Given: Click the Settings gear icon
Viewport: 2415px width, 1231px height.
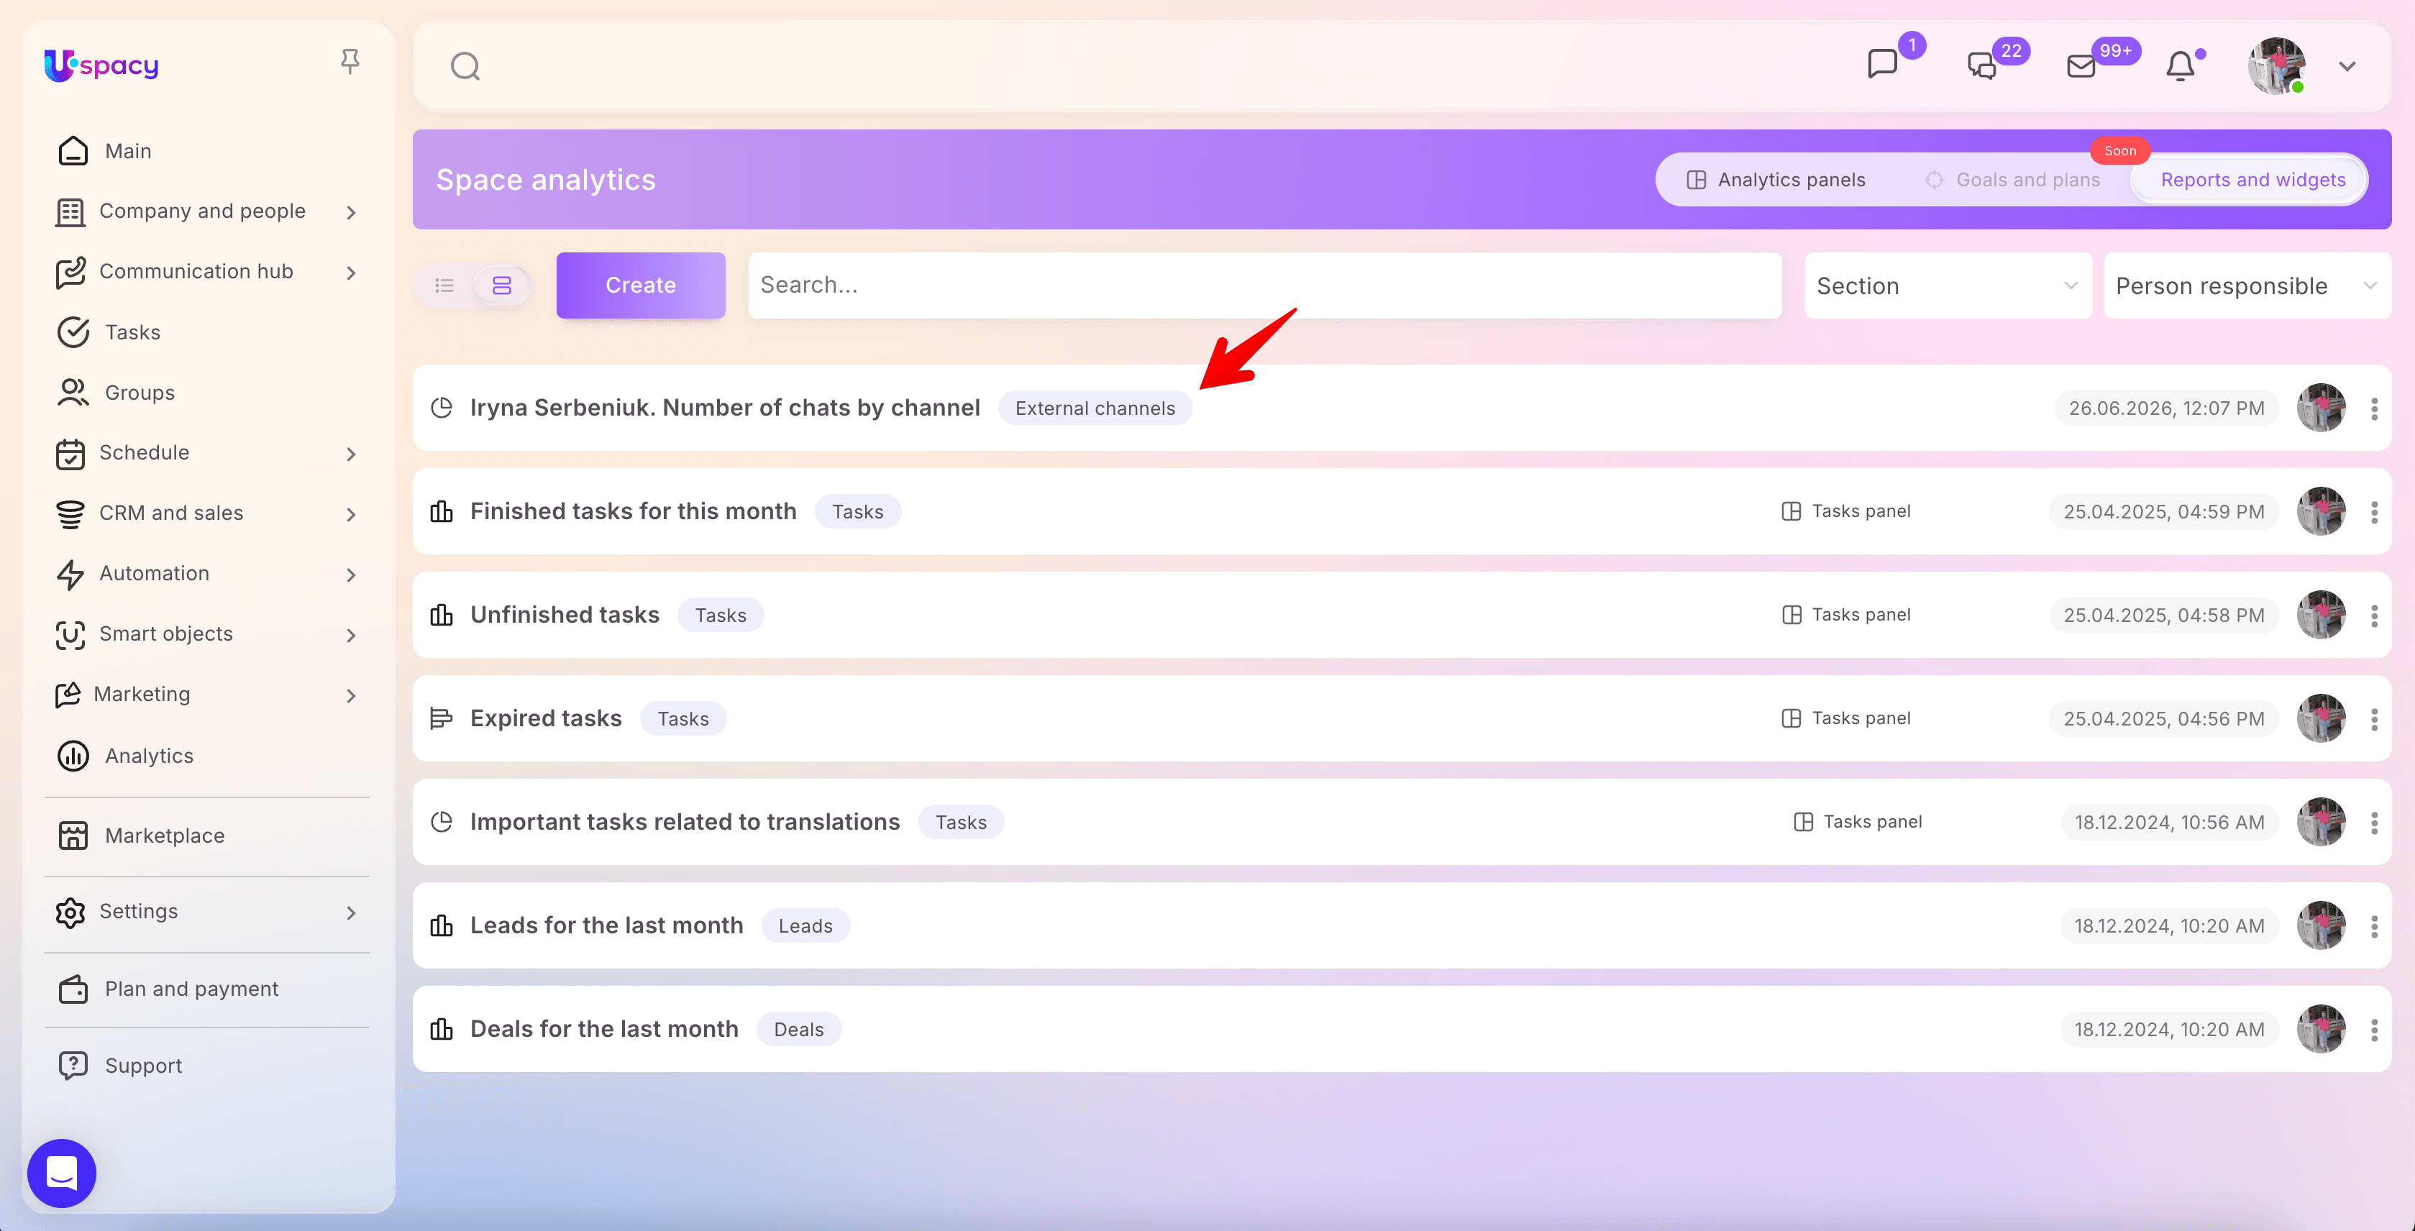Looking at the screenshot, I should (x=70, y=912).
